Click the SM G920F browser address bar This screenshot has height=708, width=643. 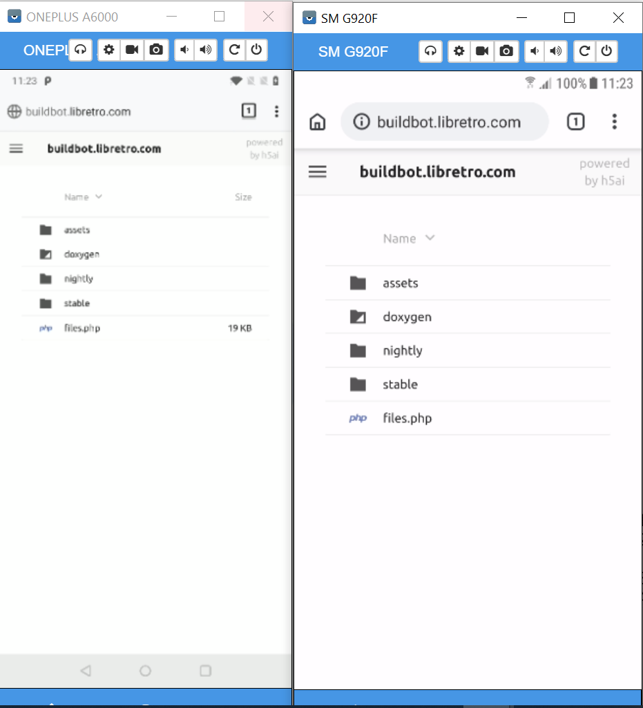coord(445,122)
